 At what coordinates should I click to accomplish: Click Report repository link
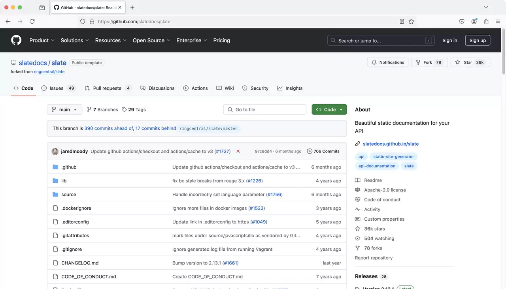pos(374,258)
